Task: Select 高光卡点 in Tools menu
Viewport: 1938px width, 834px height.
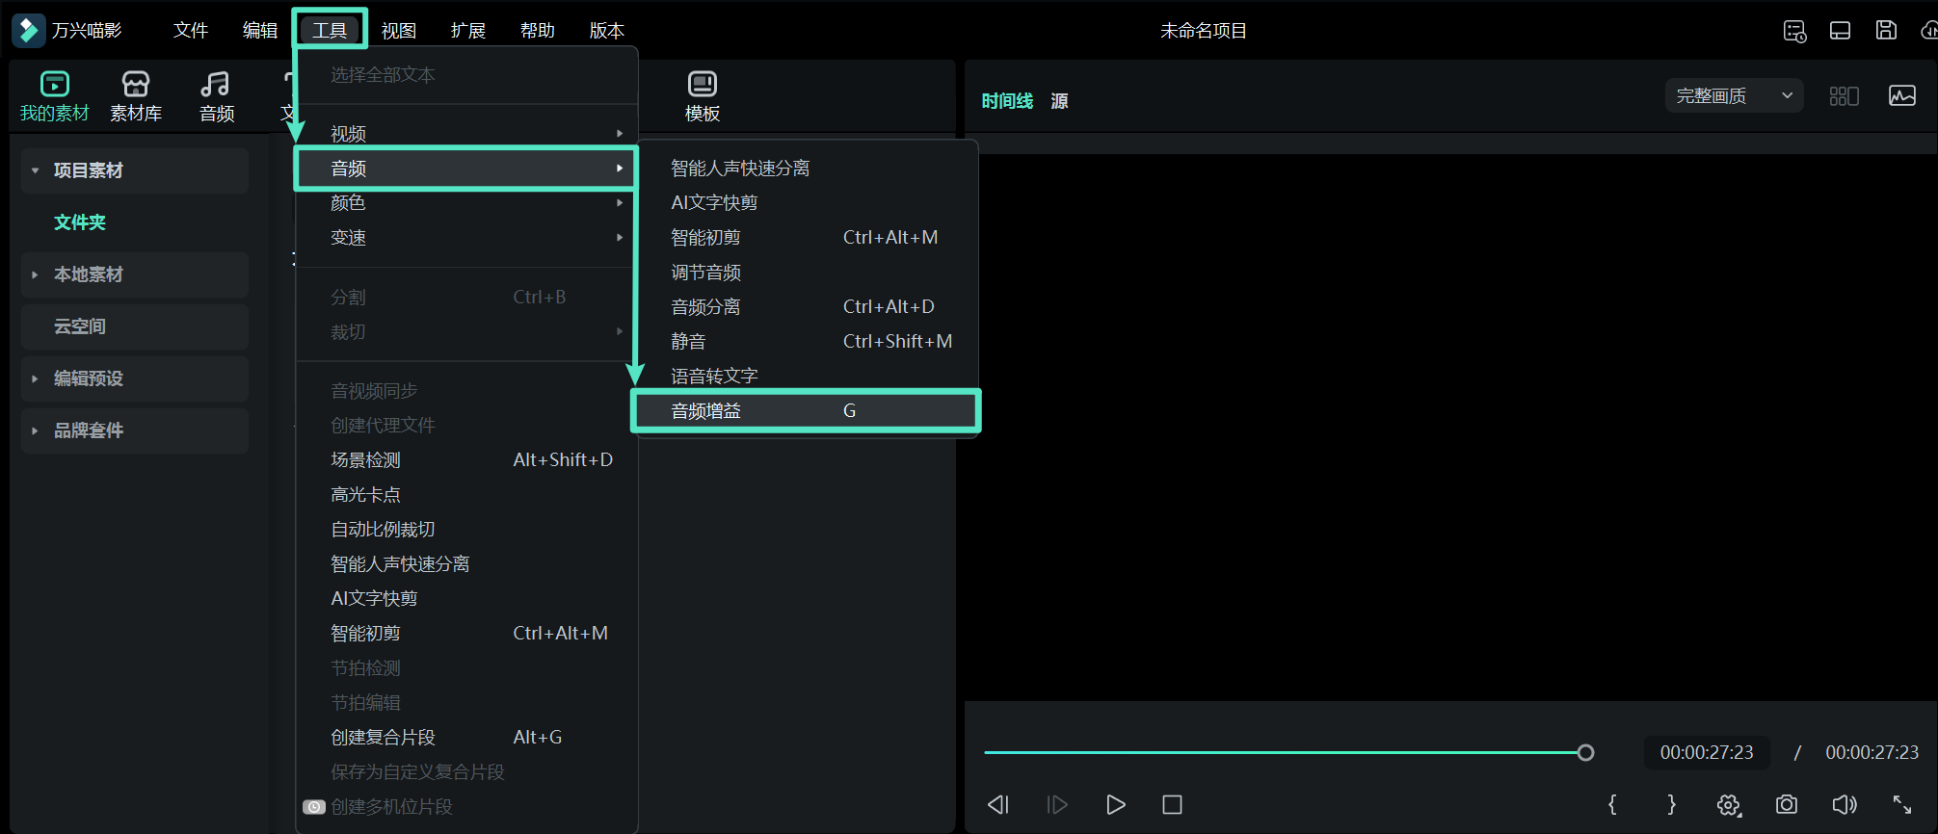Action: coord(466,495)
